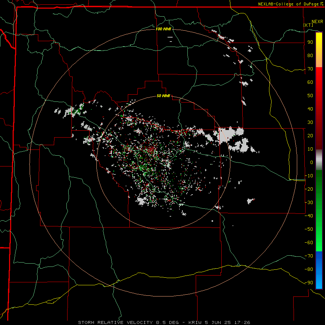
Task: Select the "-80" value on the velocity scale
Action: [309, 269]
